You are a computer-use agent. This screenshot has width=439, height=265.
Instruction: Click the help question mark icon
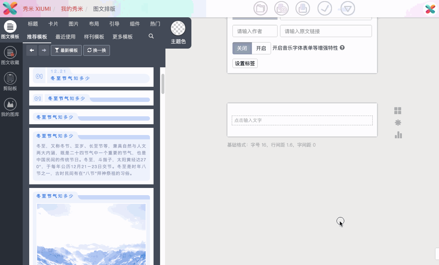(x=342, y=48)
